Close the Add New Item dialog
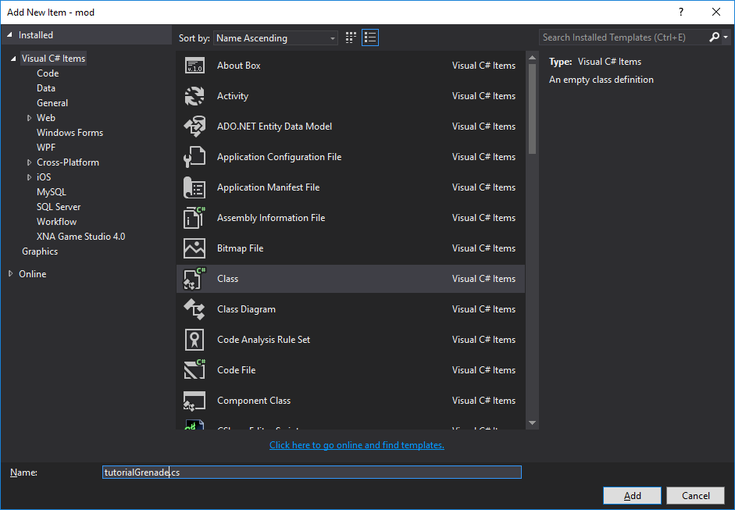This screenshot has height=510, width=735. (x=716, y=12)
